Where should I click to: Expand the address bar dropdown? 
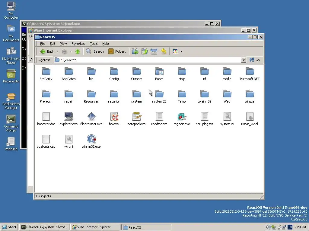click(244, 60)
